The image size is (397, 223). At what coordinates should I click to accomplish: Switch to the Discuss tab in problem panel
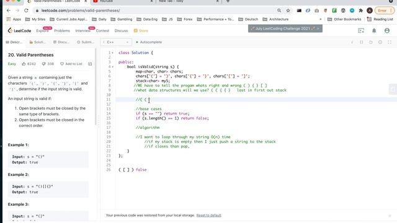61,42
